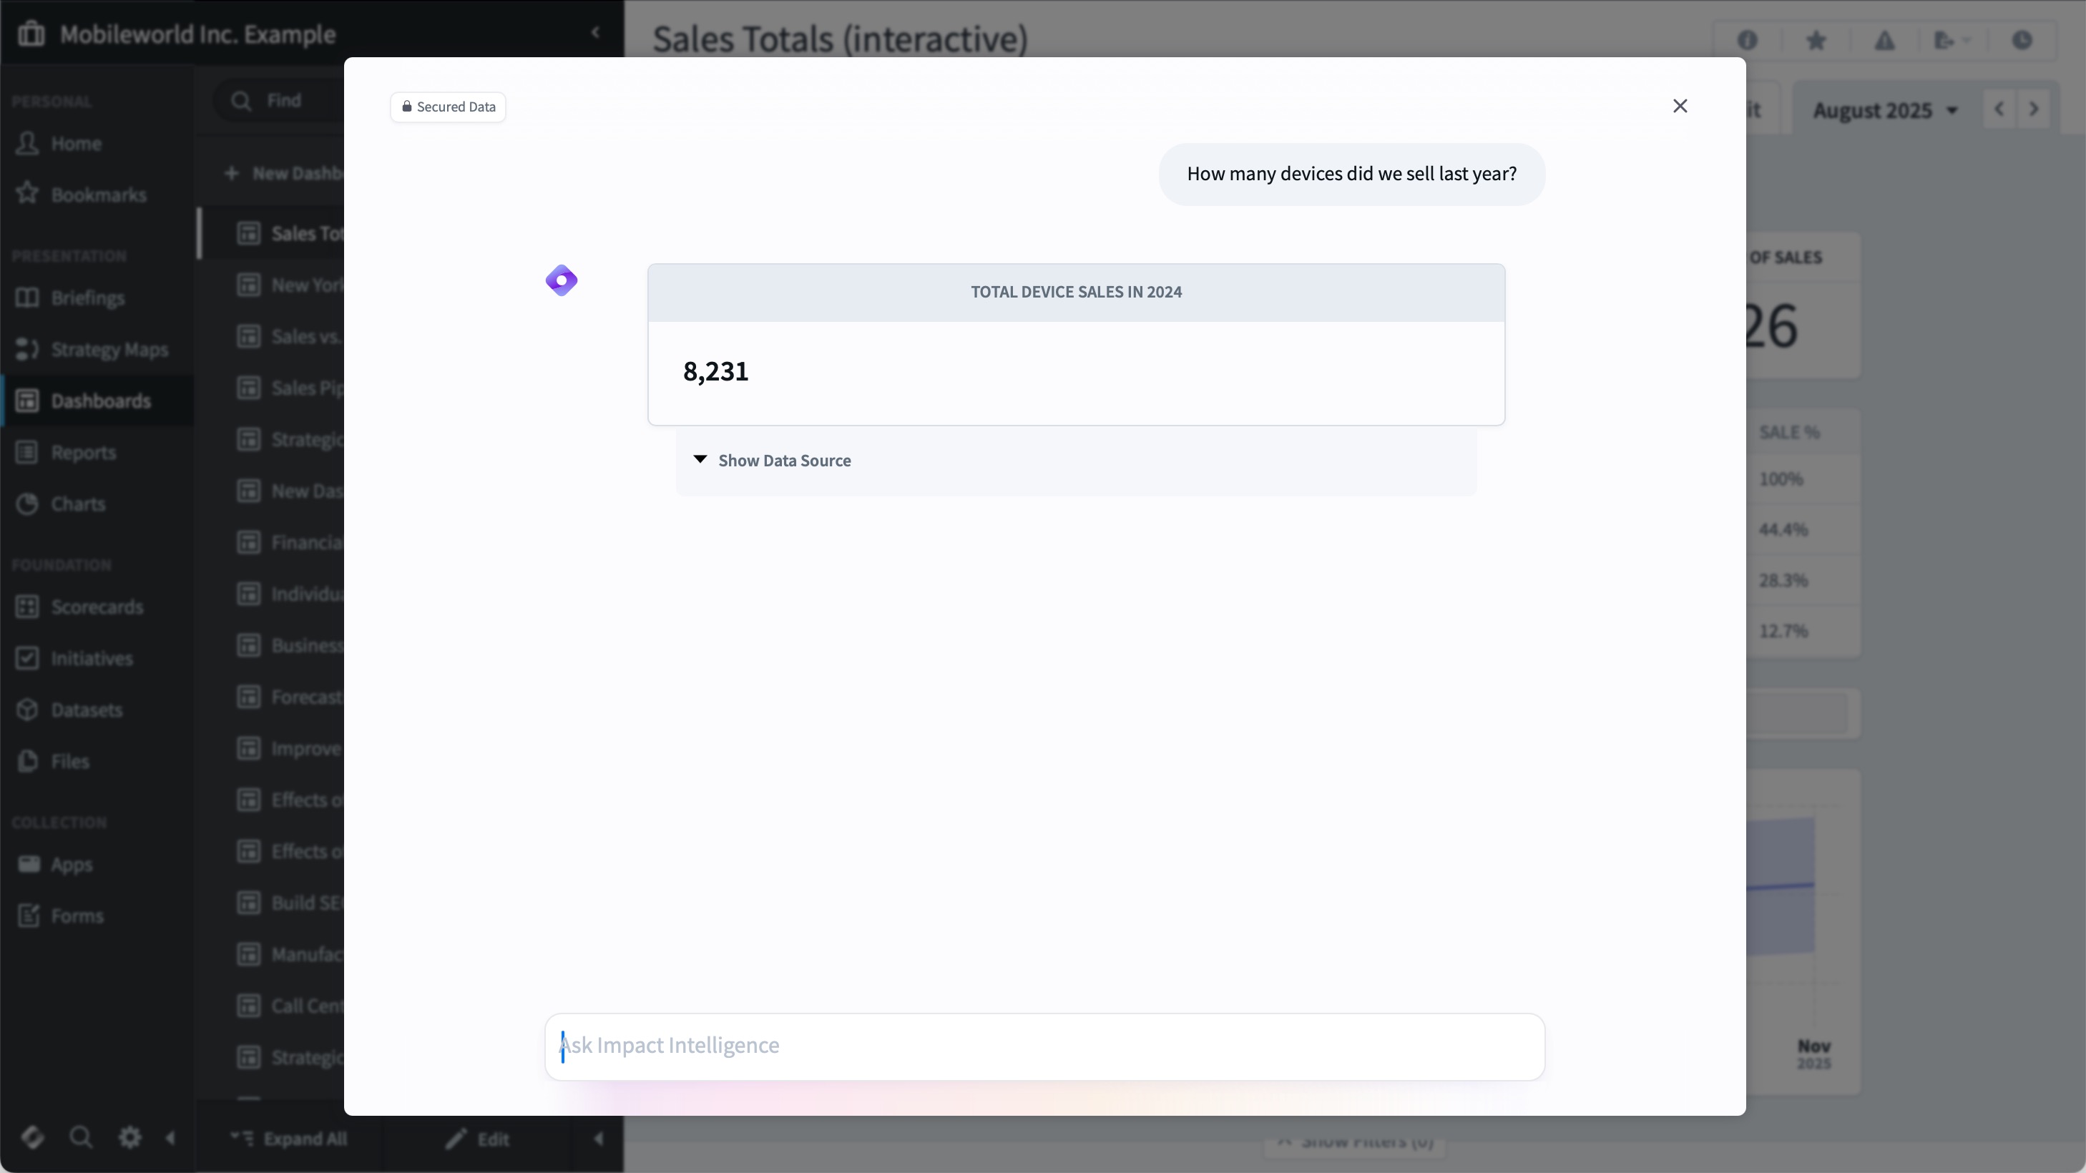
Task: Click the Mobileworld Inc. Example briefcase icon
Action: [31, 34]
